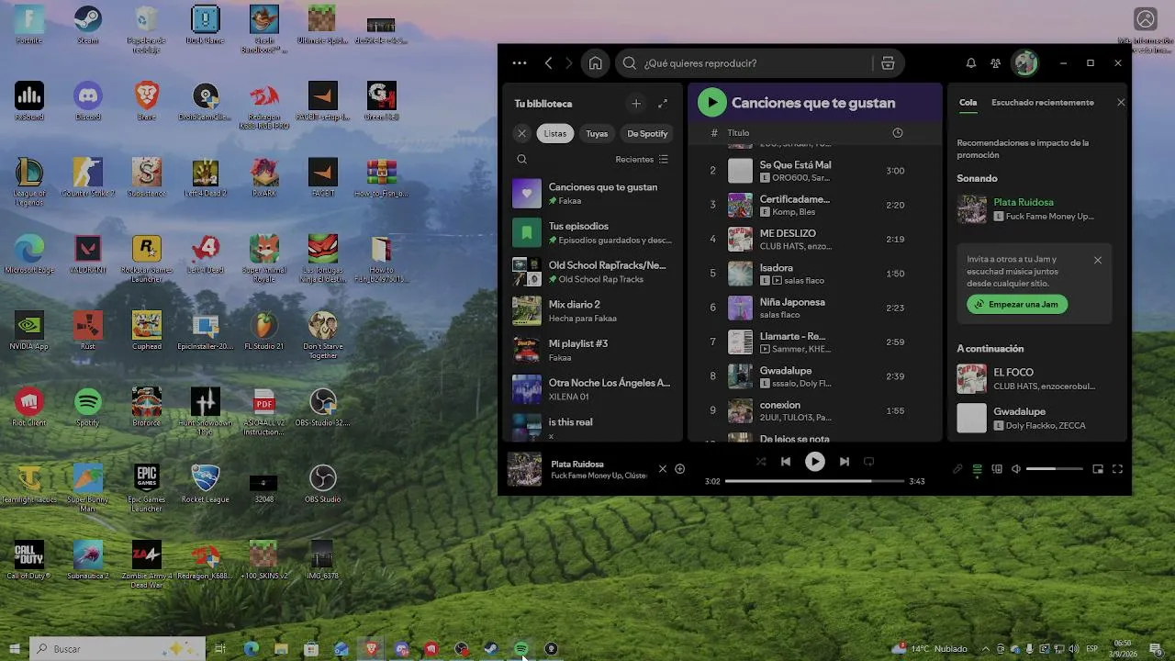Open the Friends activity icon
1175x661 pixels.
pyautogui.click(x=996, y=63)
